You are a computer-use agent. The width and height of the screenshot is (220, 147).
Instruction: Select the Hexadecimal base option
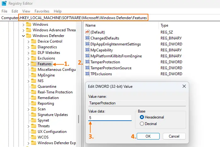point(142,117)
